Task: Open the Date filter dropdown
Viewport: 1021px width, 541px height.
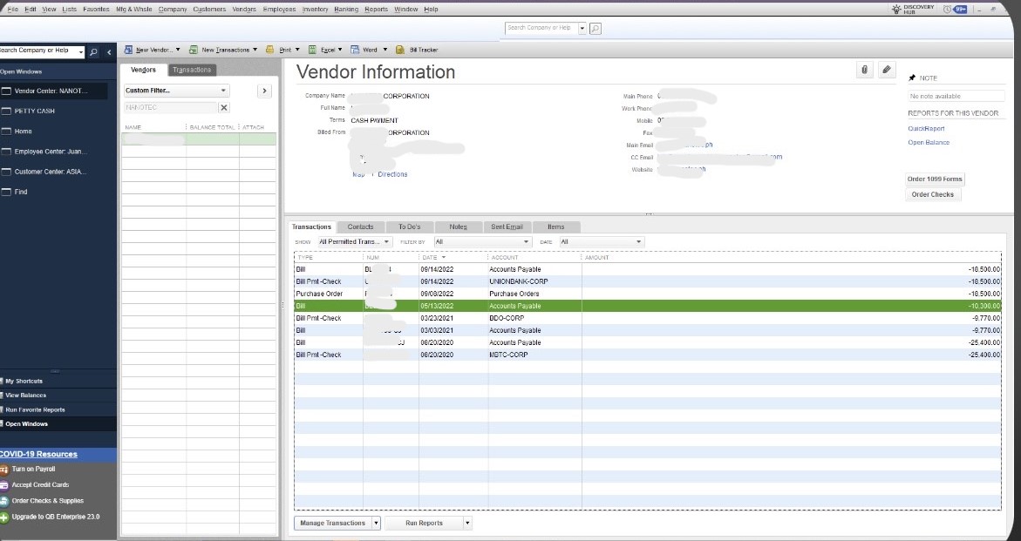Action: [602, 242]
